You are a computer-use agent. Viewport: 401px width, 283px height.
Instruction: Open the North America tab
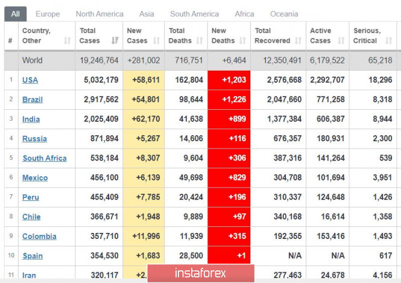pos(99,14)
